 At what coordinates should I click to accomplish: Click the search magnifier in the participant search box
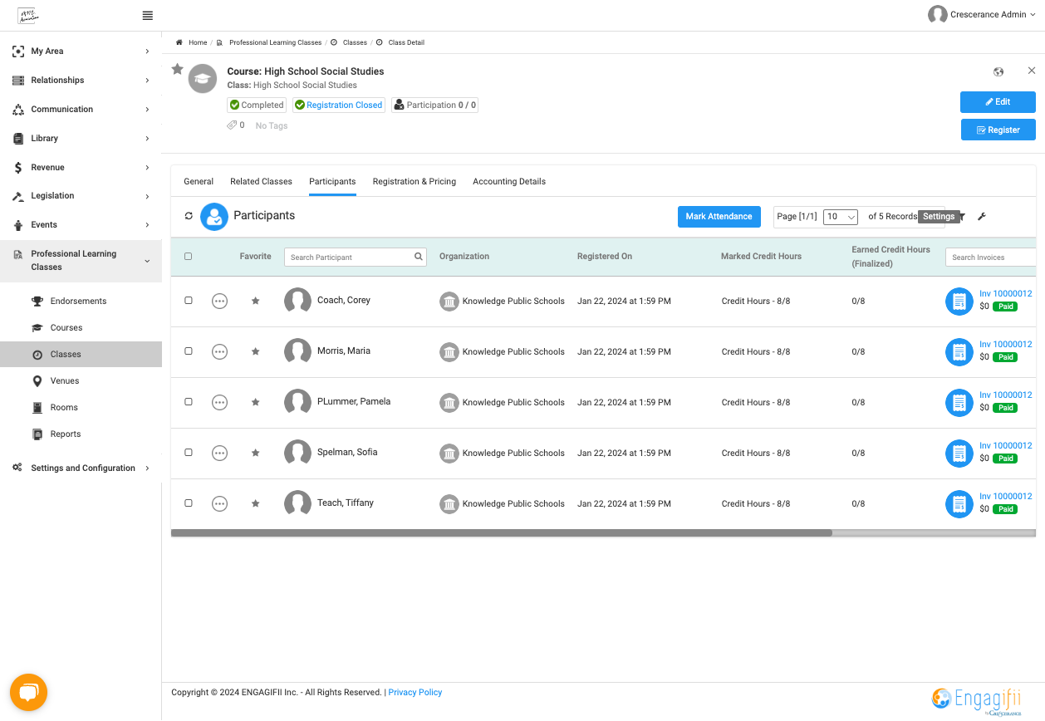click(419, 257)
